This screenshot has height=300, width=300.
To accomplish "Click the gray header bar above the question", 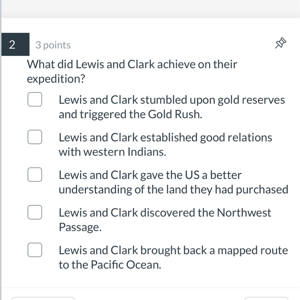I will [x=150, y=9].
